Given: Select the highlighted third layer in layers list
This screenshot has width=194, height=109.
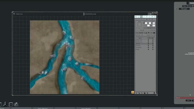Looking at the screenshot, I should coord(145,44).
